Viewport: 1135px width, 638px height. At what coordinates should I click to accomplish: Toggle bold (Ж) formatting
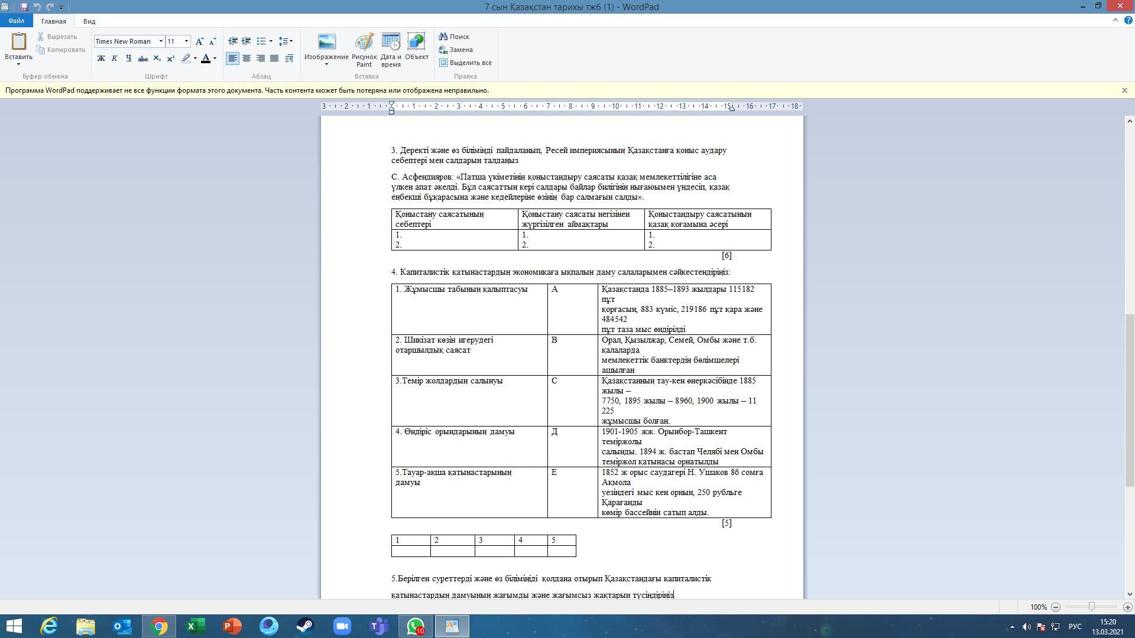pos(101,58)
